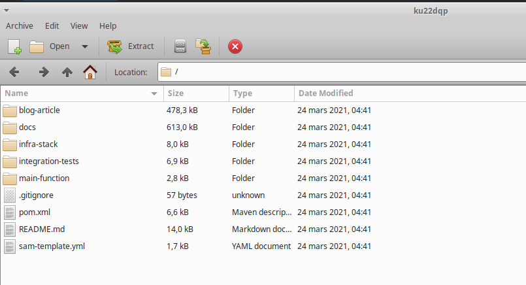The height and width of the screenshot is (285, 526).
Task: Expand the Open recent dropdown arrow
Action: (x=85, y=46)
